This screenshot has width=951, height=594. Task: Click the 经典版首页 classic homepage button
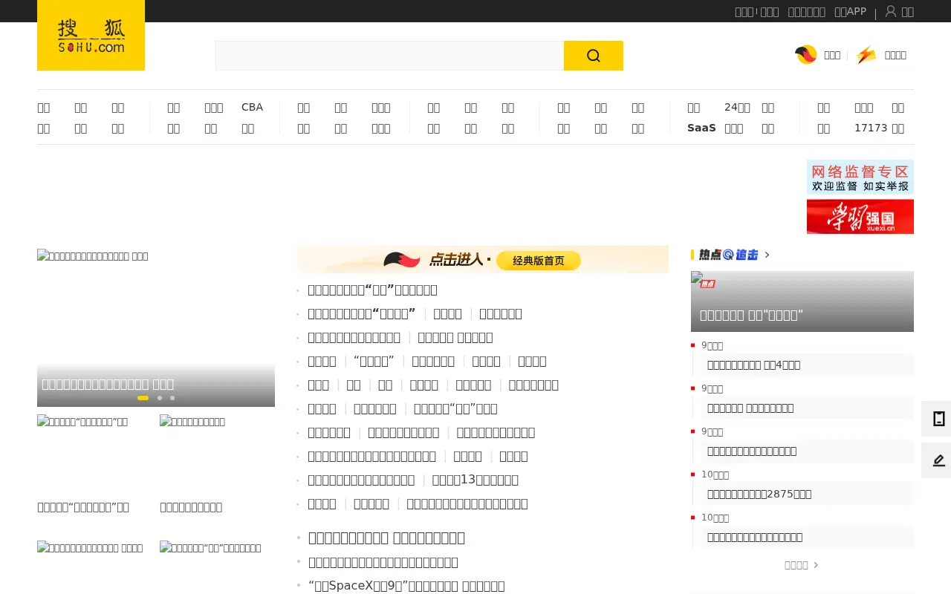[538, 261]
